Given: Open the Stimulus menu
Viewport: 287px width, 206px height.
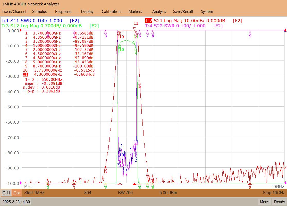Looking at the screenshot, I should click(39, 12).
